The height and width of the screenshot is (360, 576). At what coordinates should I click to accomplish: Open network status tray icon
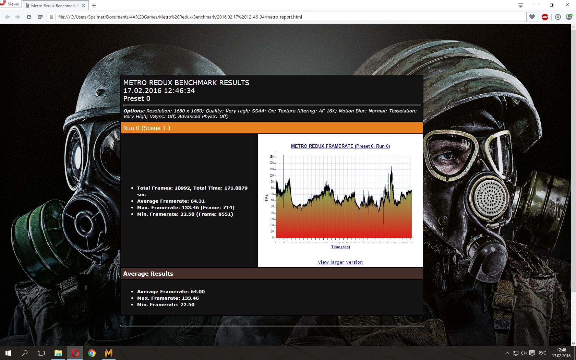[x=515, y=353]
